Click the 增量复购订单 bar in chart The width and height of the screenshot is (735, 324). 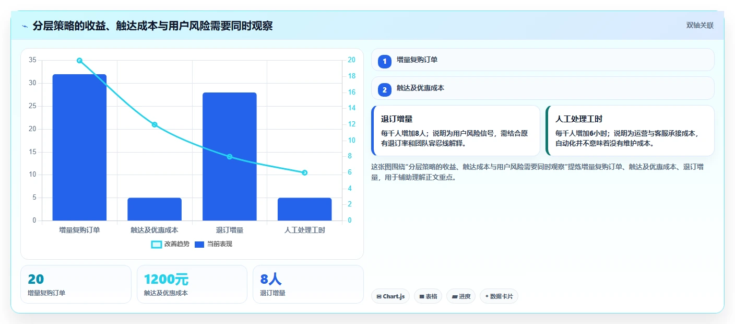pos(79,147)
